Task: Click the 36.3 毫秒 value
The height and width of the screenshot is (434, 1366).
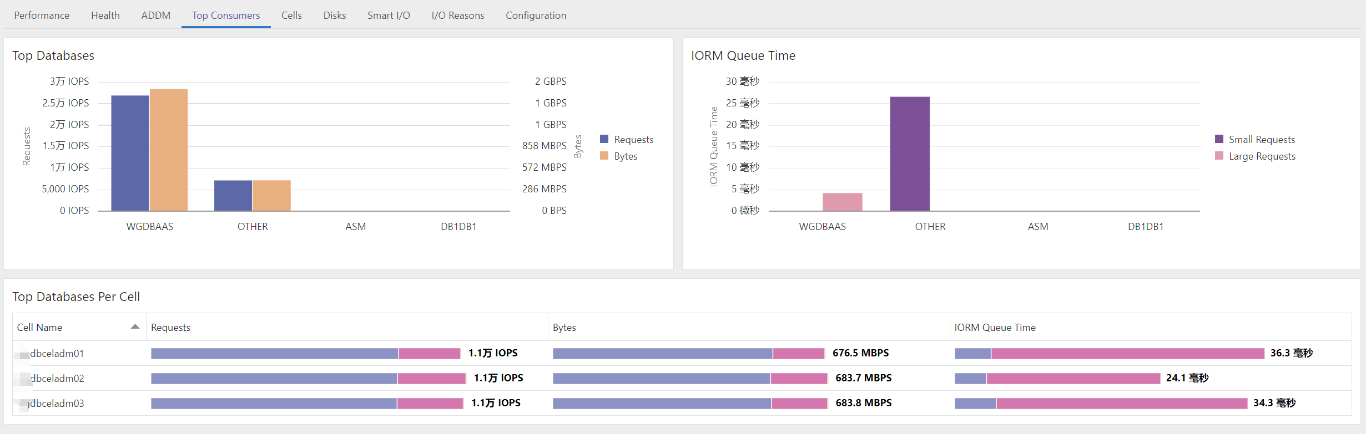Action: point(1292,353)
